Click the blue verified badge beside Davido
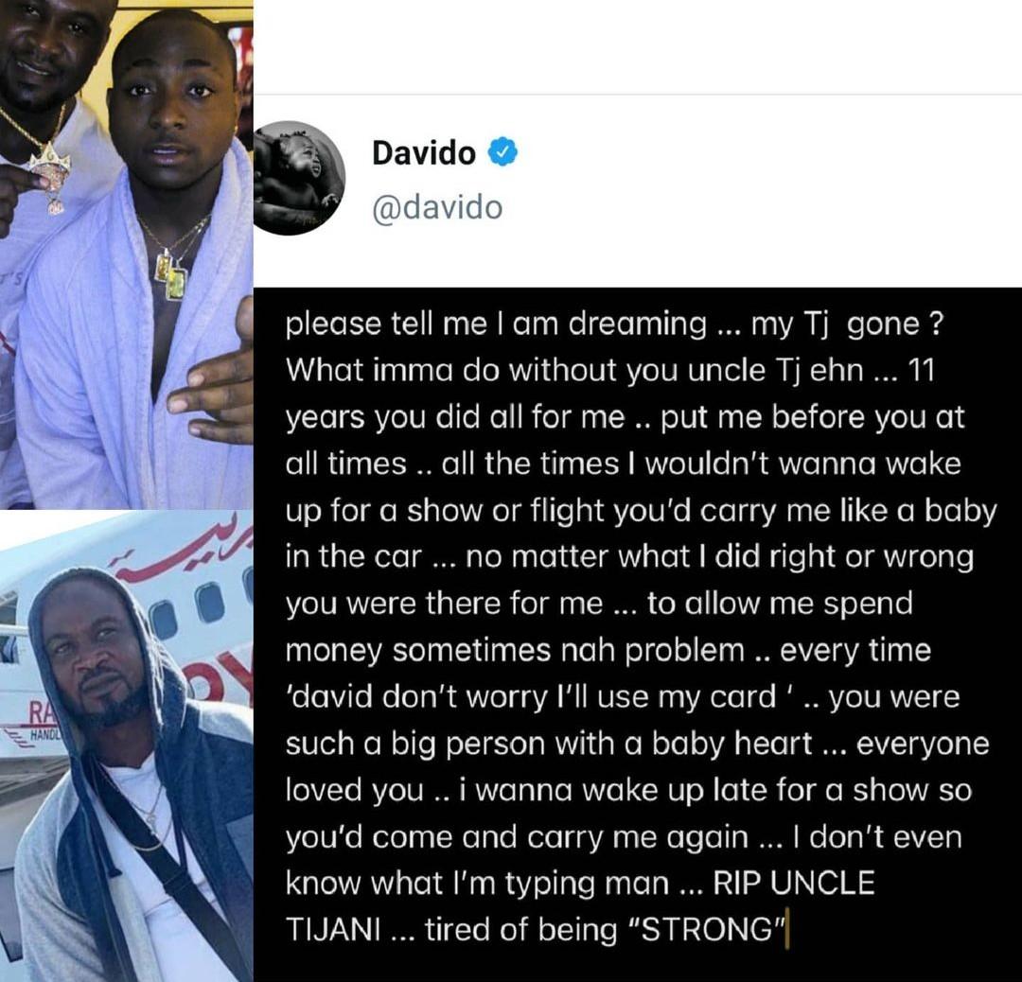1022x982 pixels. (502, 152)
